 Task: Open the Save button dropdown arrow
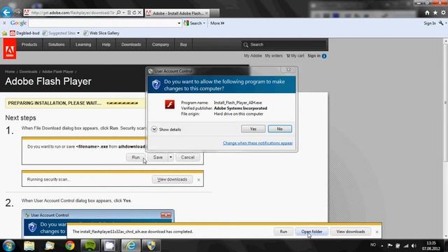(171, 157)
